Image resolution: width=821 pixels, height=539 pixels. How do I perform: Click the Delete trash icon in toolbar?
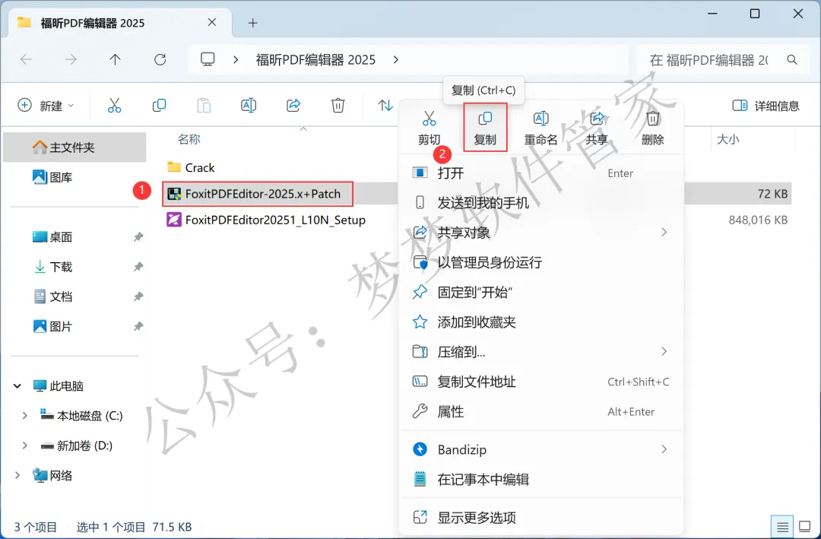[338, 105]
